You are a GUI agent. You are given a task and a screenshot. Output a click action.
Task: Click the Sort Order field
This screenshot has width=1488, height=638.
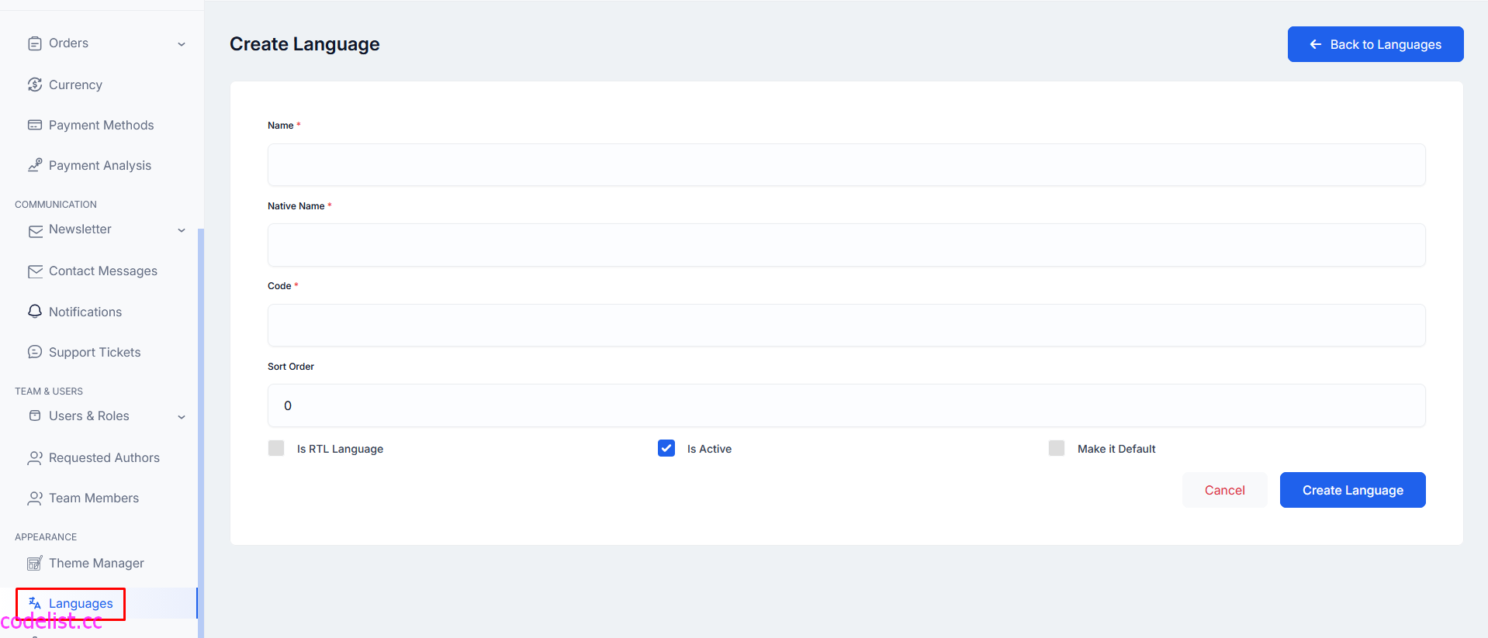pos(846,405)
